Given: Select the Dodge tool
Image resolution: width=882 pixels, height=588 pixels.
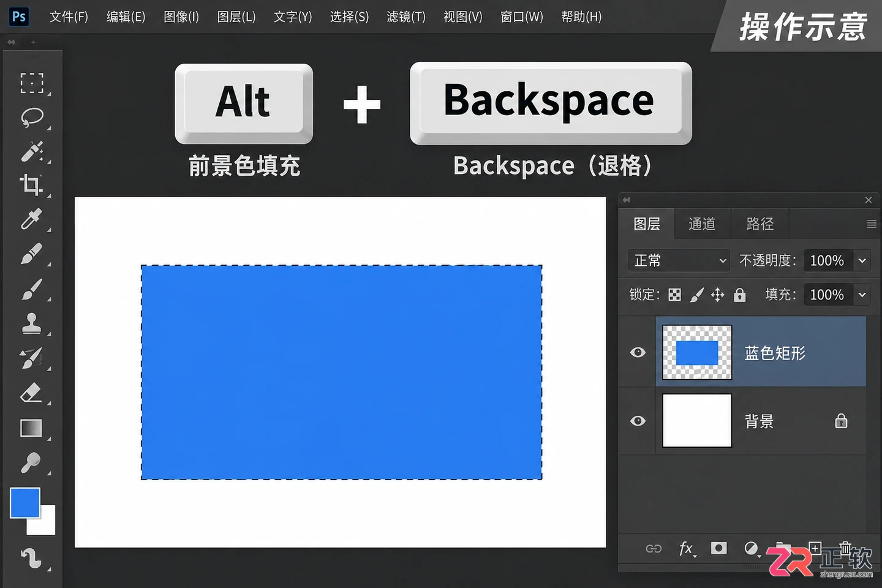Looking at the screenshot, I should [32, 462].
